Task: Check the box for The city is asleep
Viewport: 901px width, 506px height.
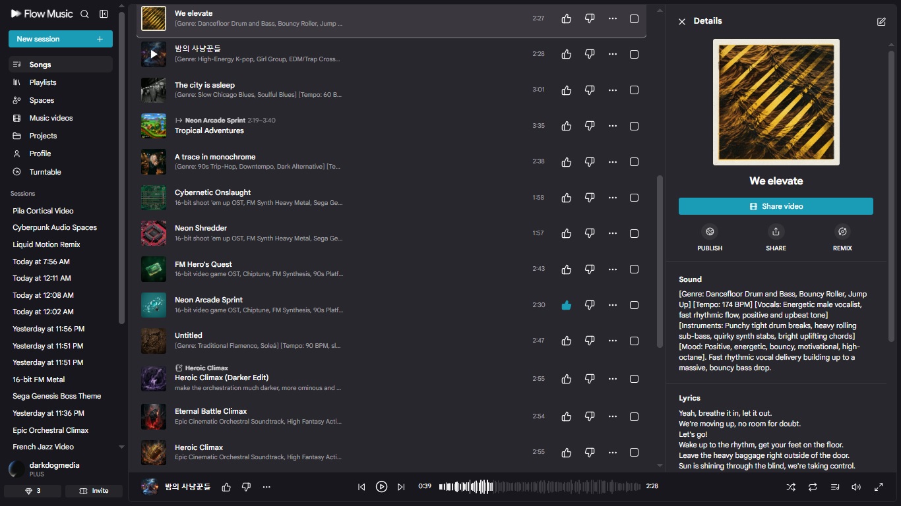Action: tap(634, 90)
